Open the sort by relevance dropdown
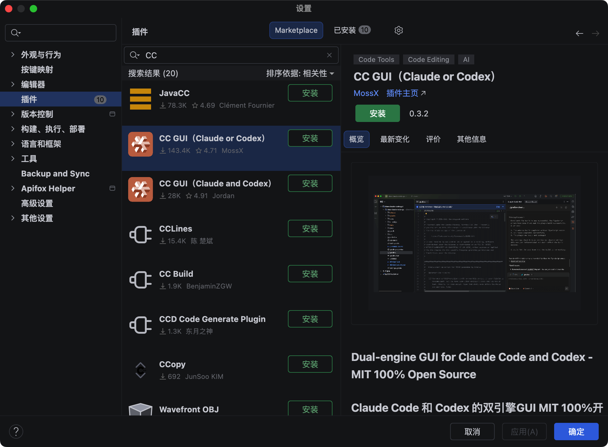The width and height of the screenshot is (608, 447). pos(300,73)
